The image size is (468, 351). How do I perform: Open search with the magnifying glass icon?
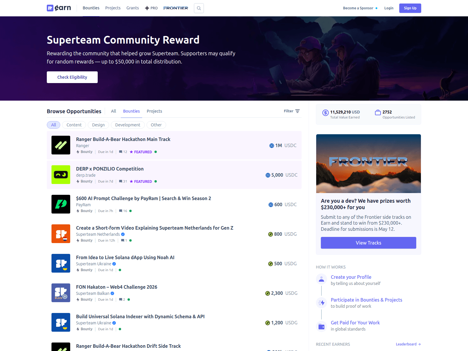coord(199,8)
